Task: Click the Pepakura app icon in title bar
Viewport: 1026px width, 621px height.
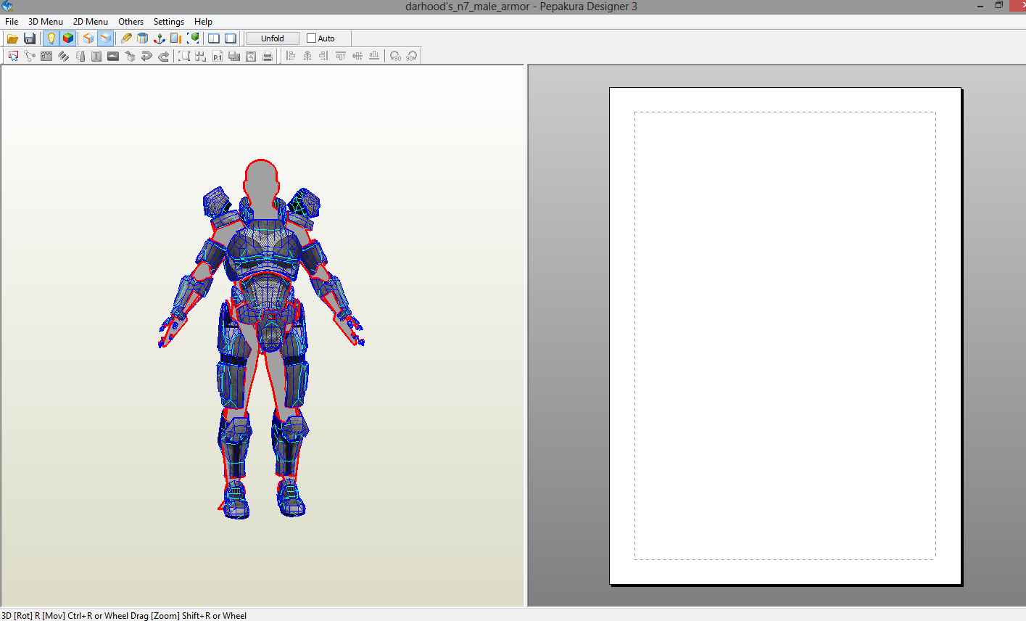Action: pyautogui.click(x=7, y=7)
